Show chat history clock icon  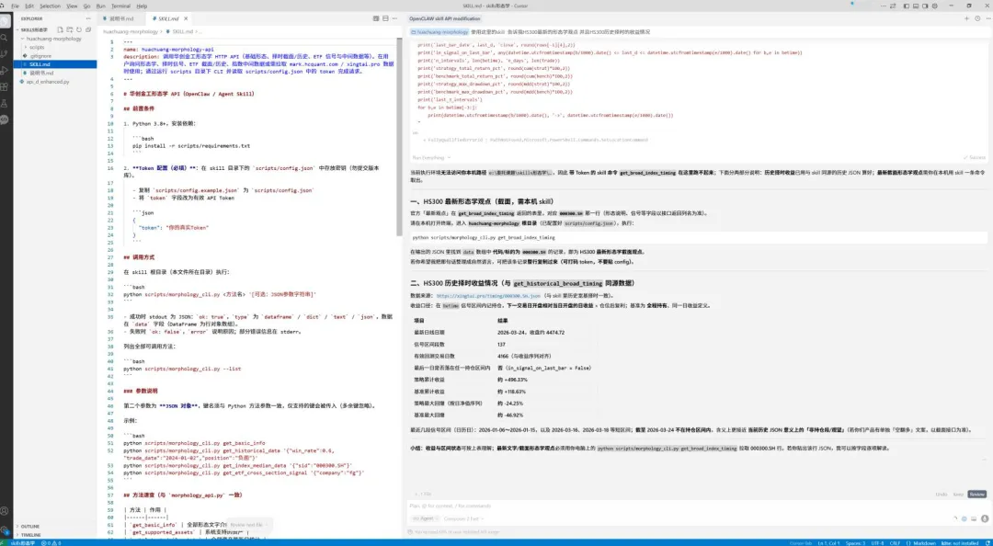[976, 19]
